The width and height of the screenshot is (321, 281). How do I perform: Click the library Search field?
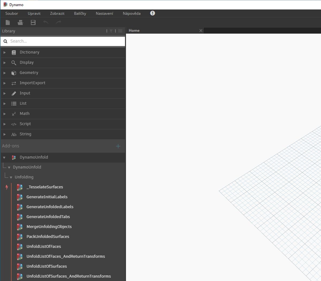[x=63, y=41]
